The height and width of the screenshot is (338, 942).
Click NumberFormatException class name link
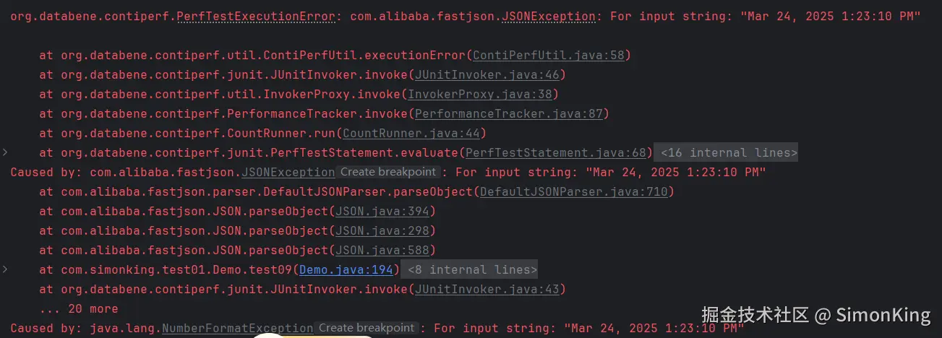[237, 328]
